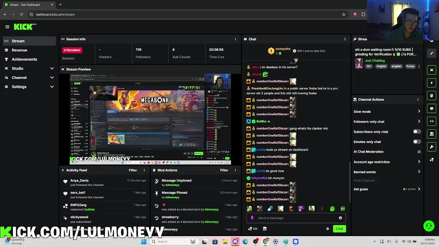Open the shop icon below message box

click(x=265, y=229)
